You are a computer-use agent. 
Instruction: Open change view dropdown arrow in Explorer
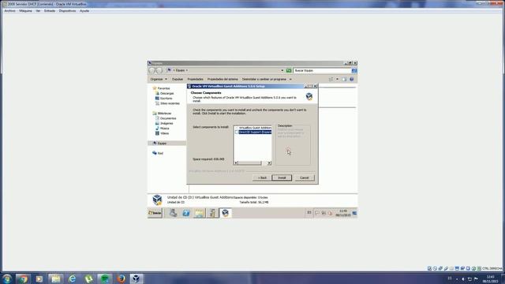337,79
